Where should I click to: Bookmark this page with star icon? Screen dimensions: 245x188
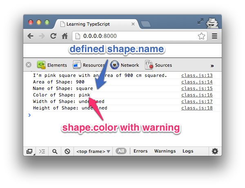tap(201, 36)
